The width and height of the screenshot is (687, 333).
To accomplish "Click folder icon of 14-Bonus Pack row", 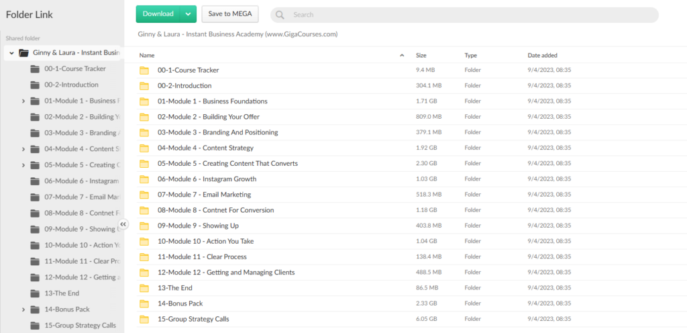I will (144, 303).
